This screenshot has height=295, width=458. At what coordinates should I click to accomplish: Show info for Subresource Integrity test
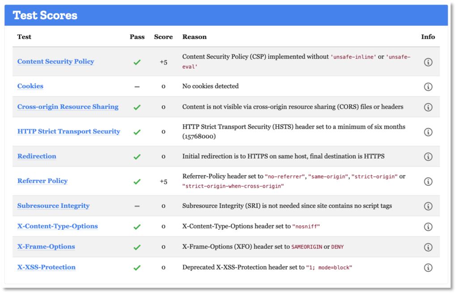click(x=428, y=206)
